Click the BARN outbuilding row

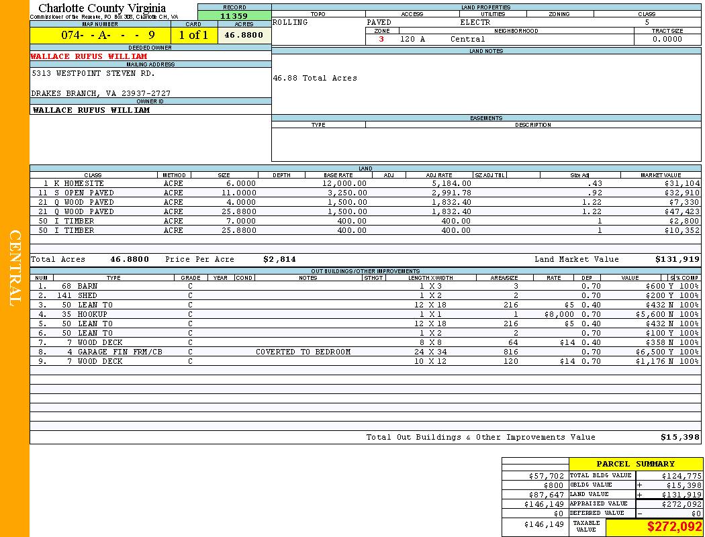(x=87, y=286)
